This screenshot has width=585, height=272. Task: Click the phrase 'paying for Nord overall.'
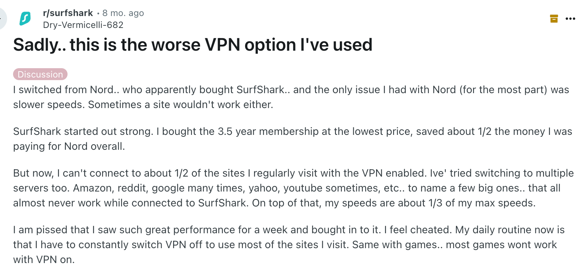point(69,146)
